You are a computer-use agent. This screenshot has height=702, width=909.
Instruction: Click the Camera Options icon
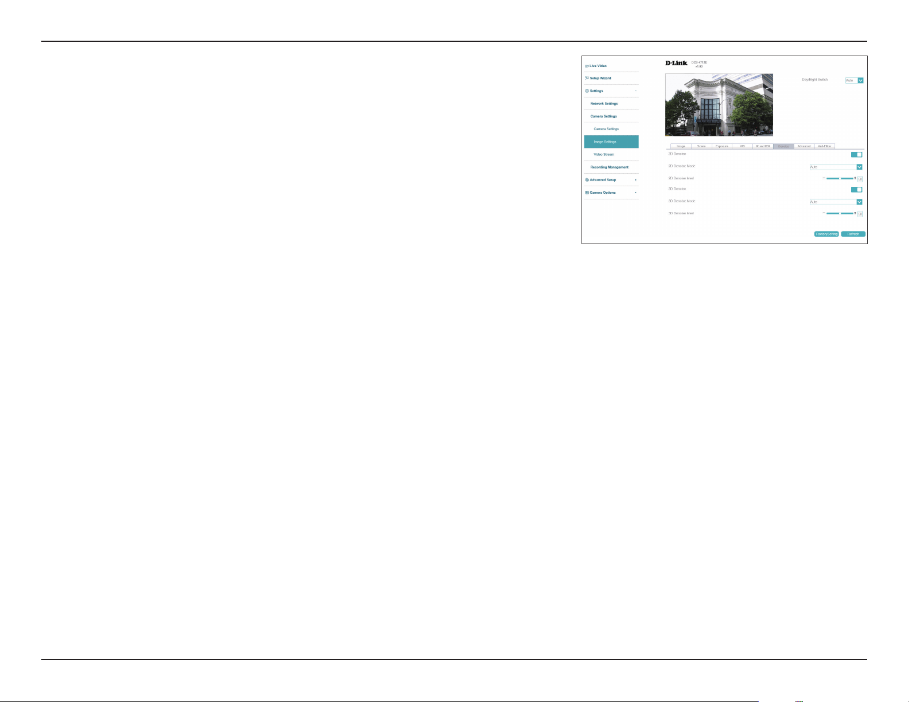click(x=587, y=193)
